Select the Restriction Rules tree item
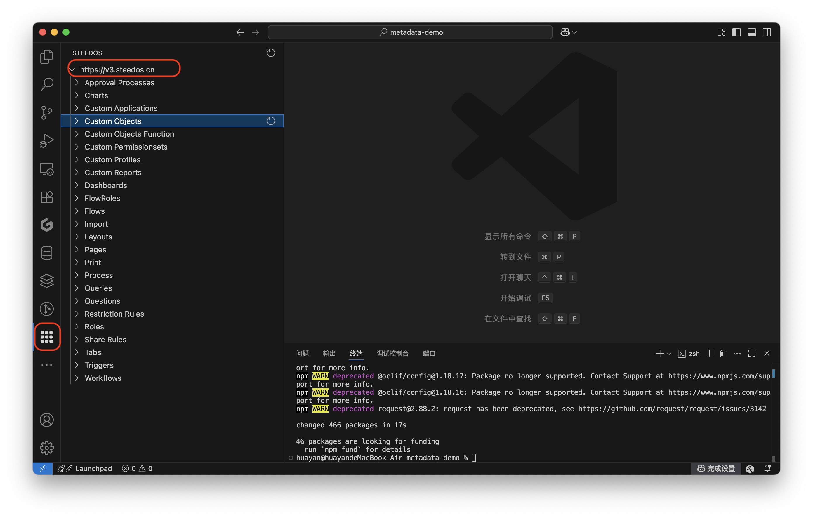 172,314
